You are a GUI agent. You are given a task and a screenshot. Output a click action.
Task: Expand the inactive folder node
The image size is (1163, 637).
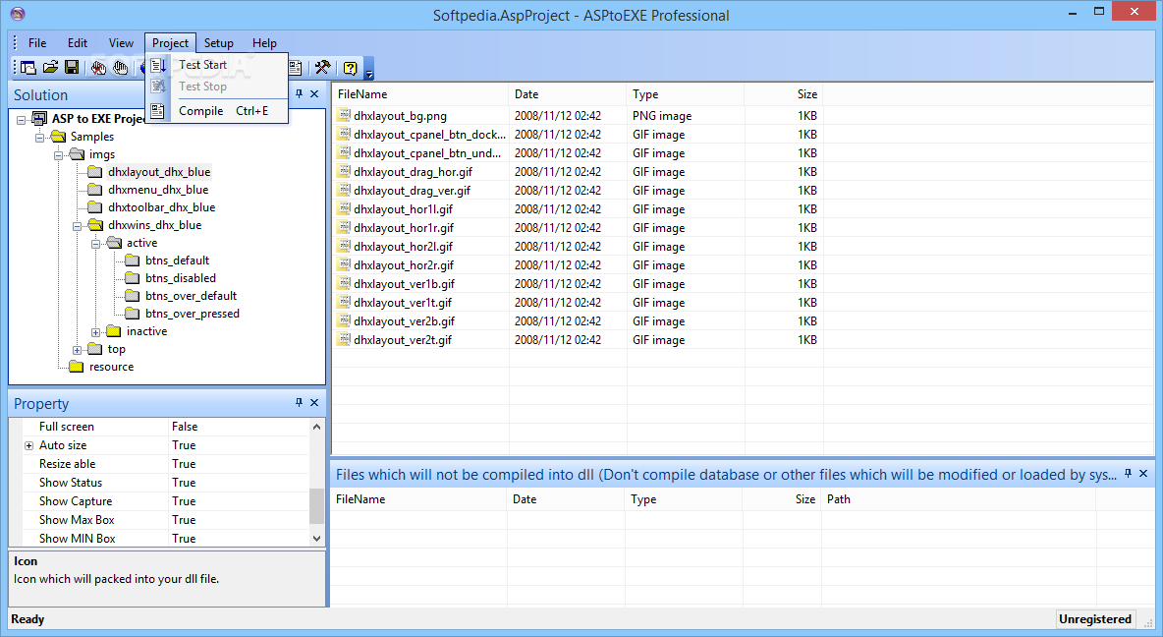pyautogui.click(x=95, y=332)
